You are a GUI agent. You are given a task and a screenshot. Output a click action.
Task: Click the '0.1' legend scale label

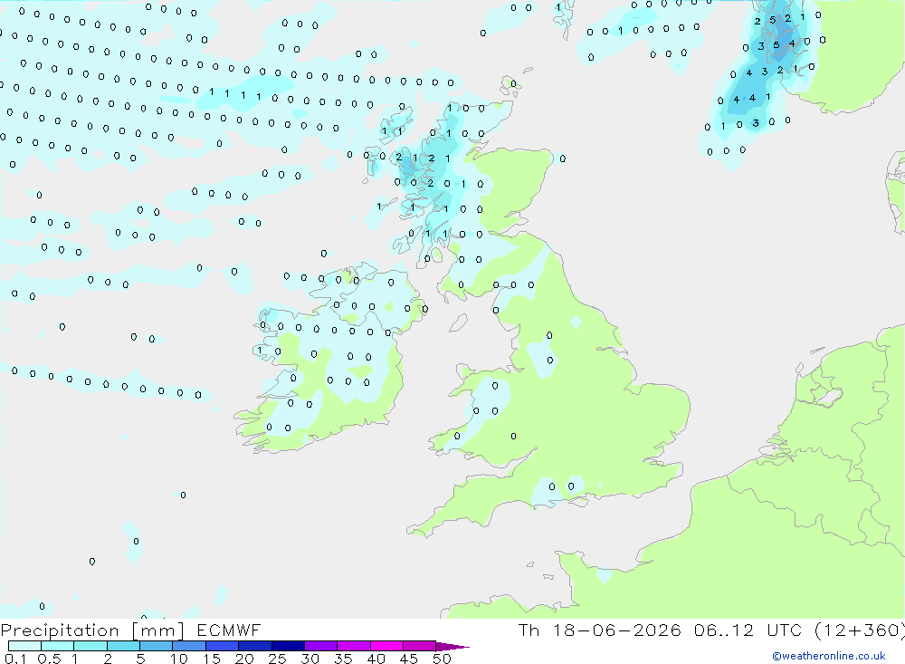tap(15, 659)
